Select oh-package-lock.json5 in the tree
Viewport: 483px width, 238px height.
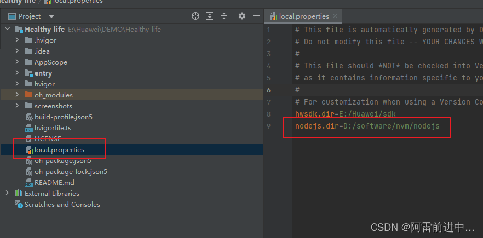[71, 171]
